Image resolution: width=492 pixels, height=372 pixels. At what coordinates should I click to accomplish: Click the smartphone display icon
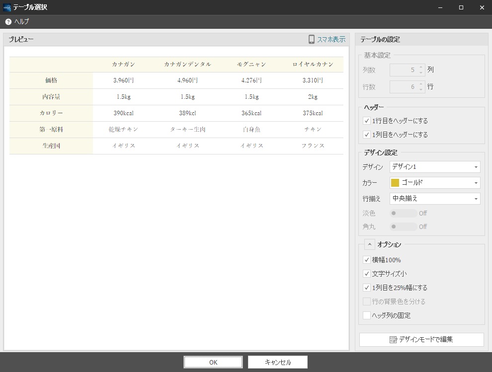coord(311,39)
